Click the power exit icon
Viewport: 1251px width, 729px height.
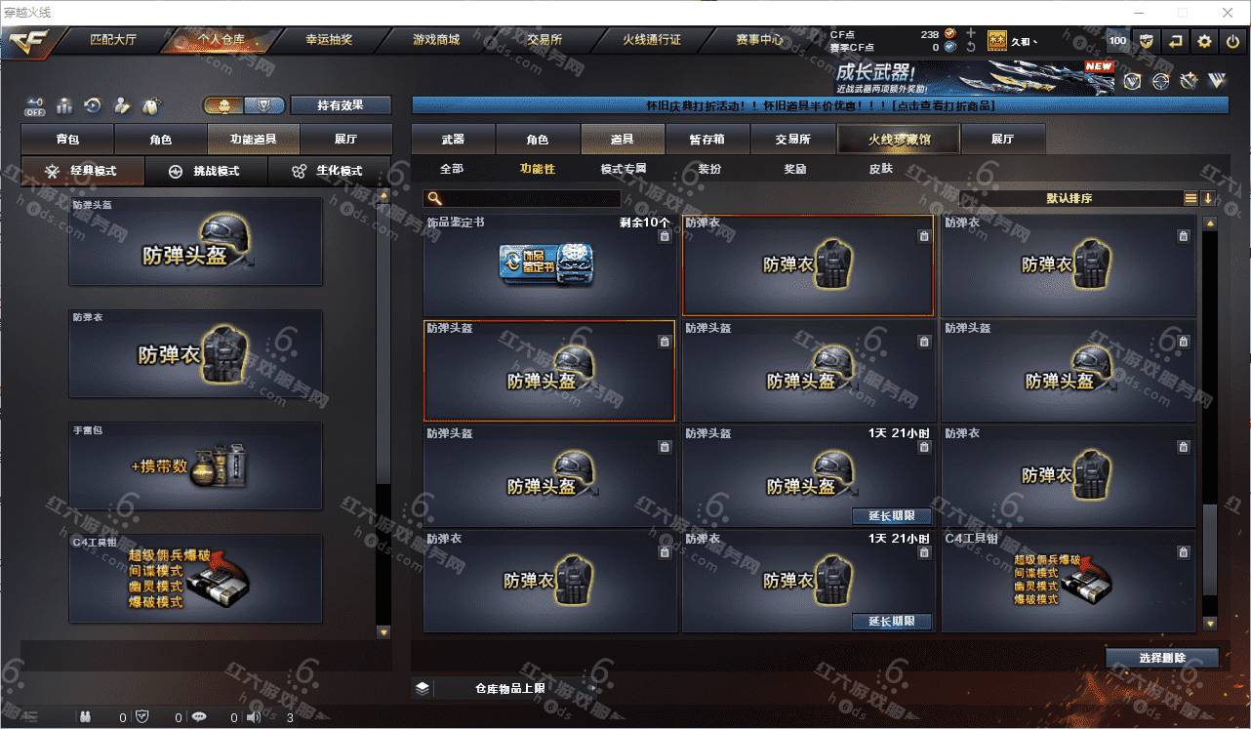point(1234,41)
